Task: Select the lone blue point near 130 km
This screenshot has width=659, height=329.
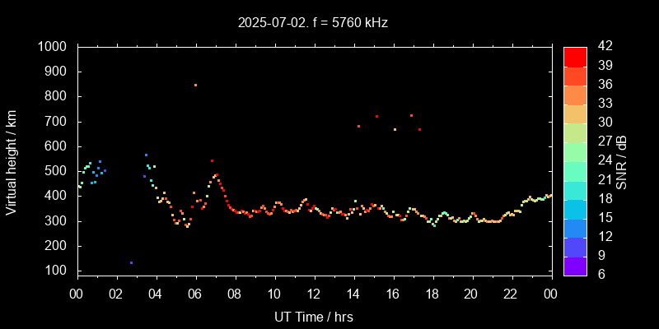Action: [131, 263]
